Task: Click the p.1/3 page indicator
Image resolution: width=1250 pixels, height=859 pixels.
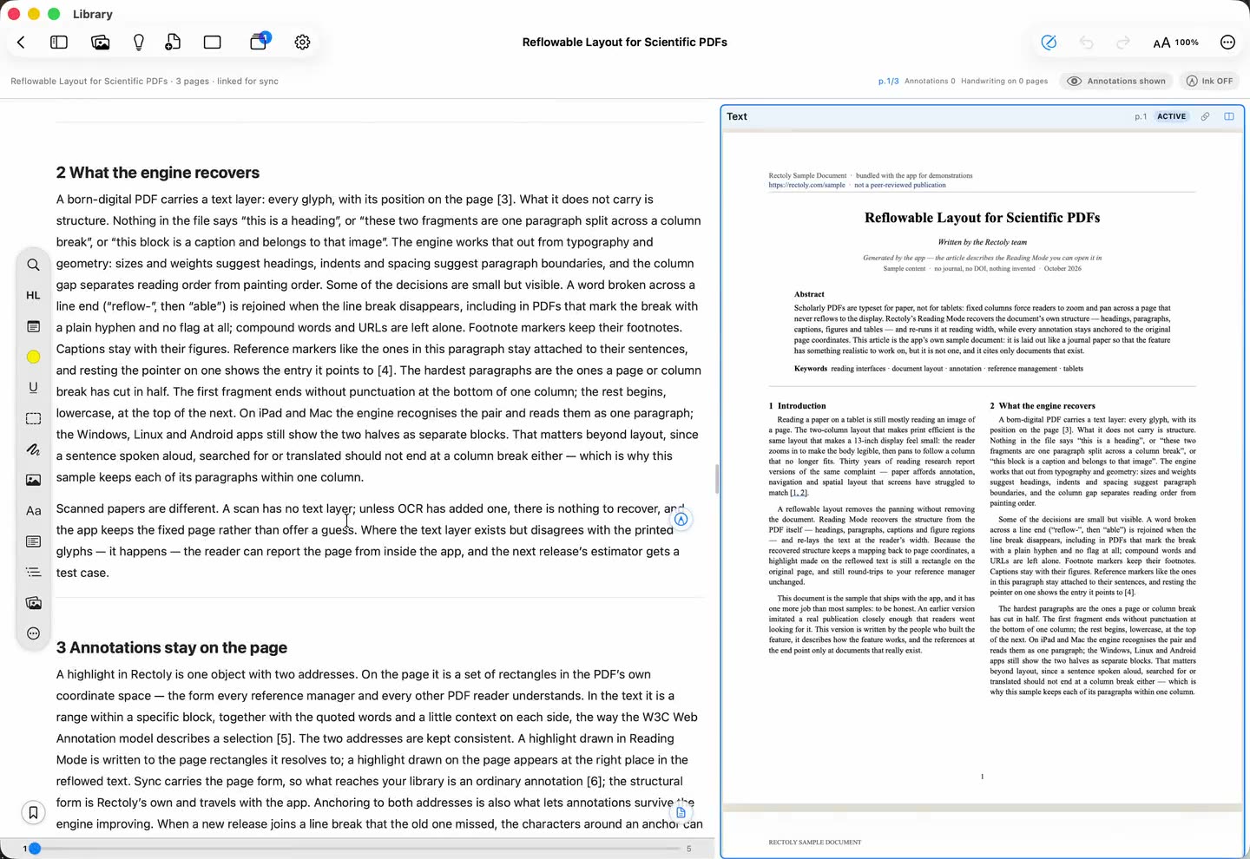Action: click(889, 81)
